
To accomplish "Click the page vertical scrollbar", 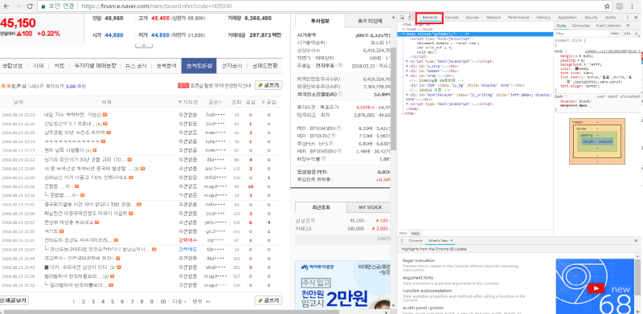I will point(393,99).
